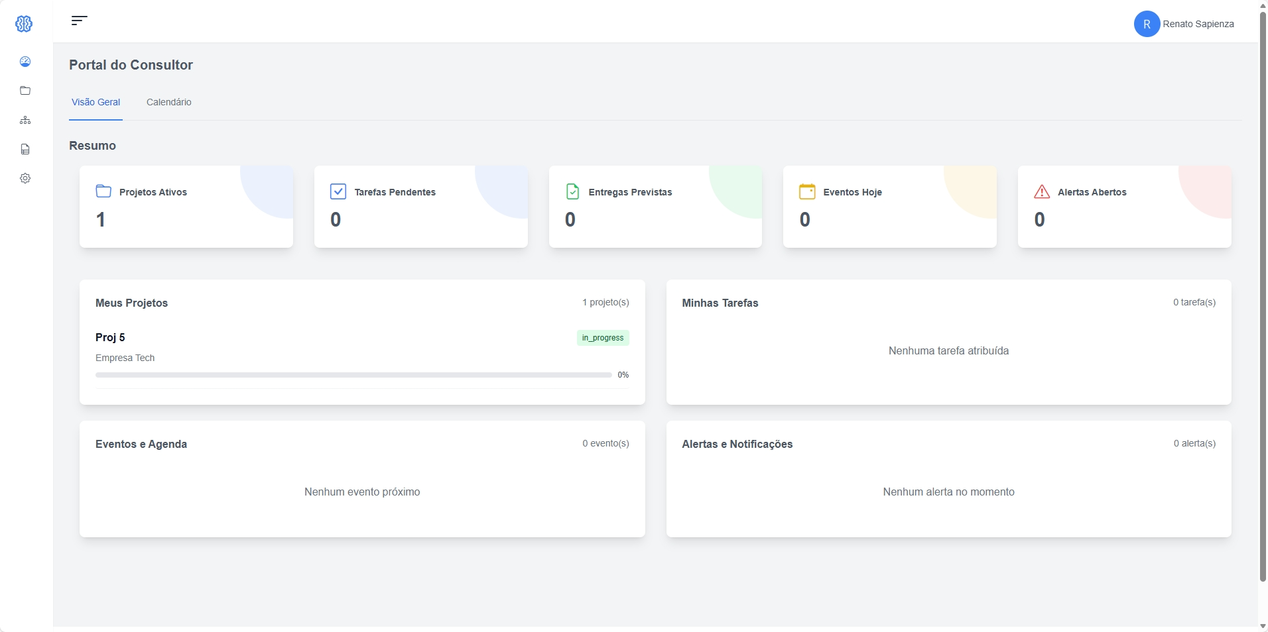Click the Projetos Ativos summary card
1268x632 pixels.
[186, 207]
